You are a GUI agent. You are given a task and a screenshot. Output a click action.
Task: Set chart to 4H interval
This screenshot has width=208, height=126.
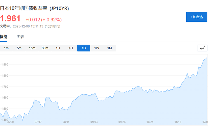tap(71, 48)
